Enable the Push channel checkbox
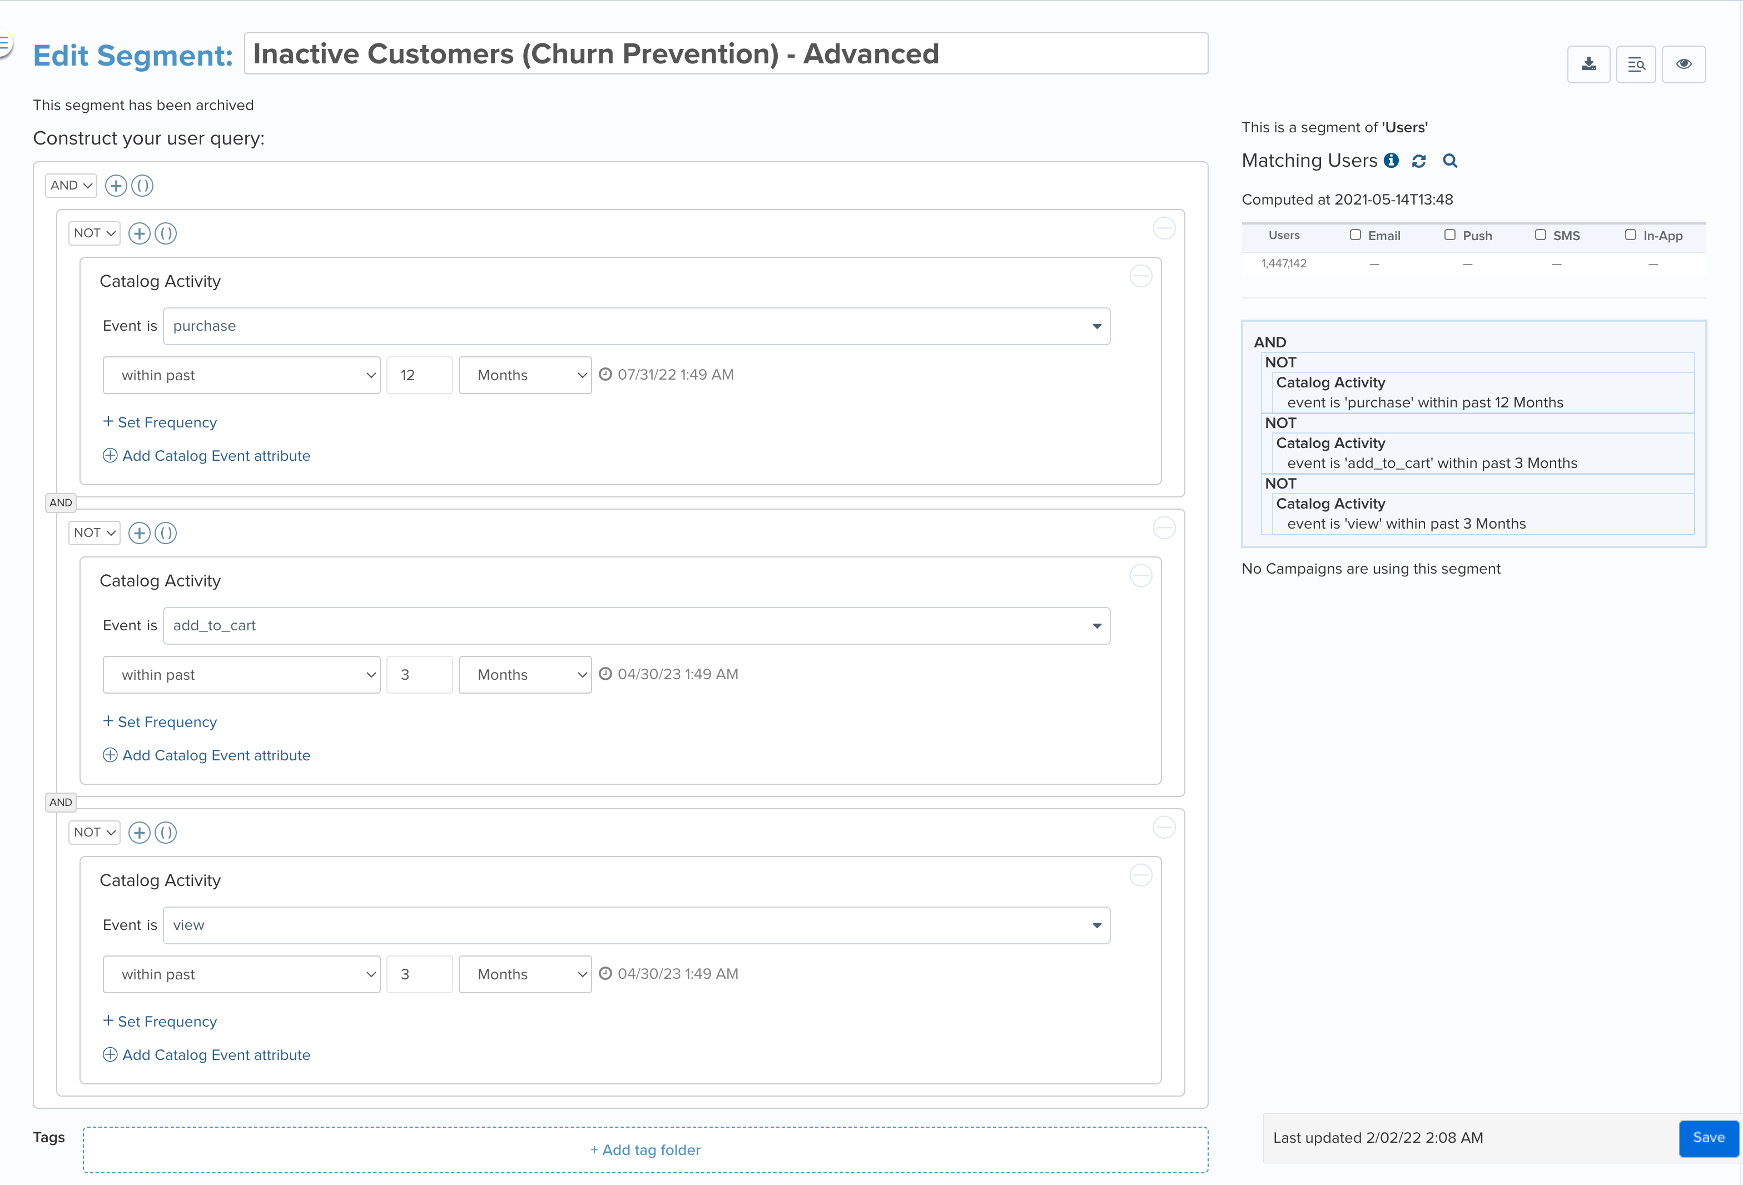The height and width of the screenshot is (1185, 1743). coord(1450,235)
